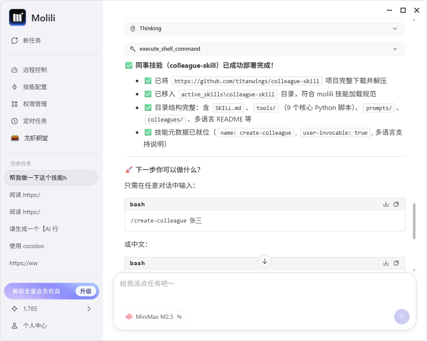The image size is (427, 341).
Task: Expand the Thinking section
Action: [264, 29]
